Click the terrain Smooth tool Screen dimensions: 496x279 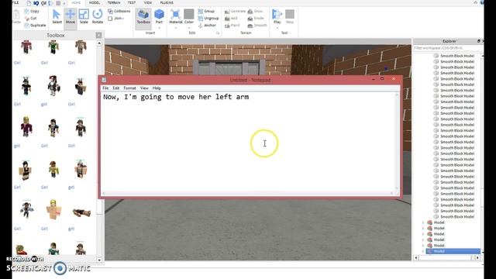257,26
